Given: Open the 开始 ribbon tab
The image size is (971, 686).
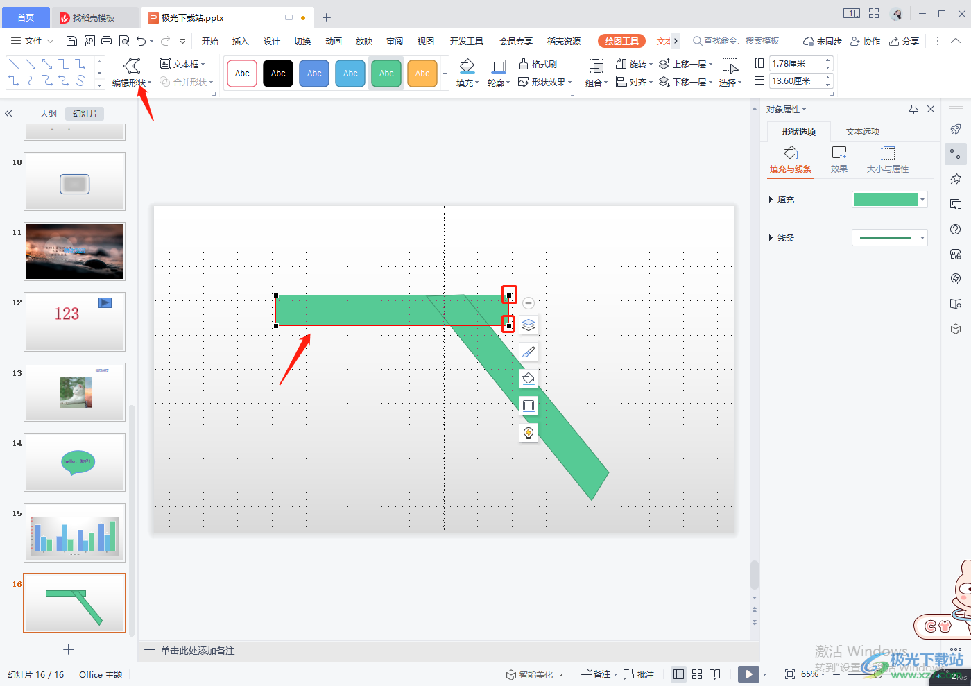Looking at the screenshot, I should [210, 41].
